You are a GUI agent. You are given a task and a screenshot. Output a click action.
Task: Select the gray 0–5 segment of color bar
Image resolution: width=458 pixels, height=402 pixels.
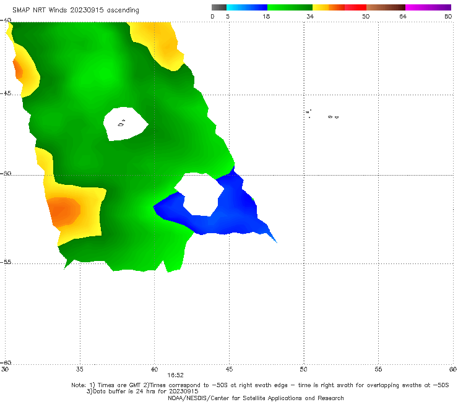pos(219,7)
